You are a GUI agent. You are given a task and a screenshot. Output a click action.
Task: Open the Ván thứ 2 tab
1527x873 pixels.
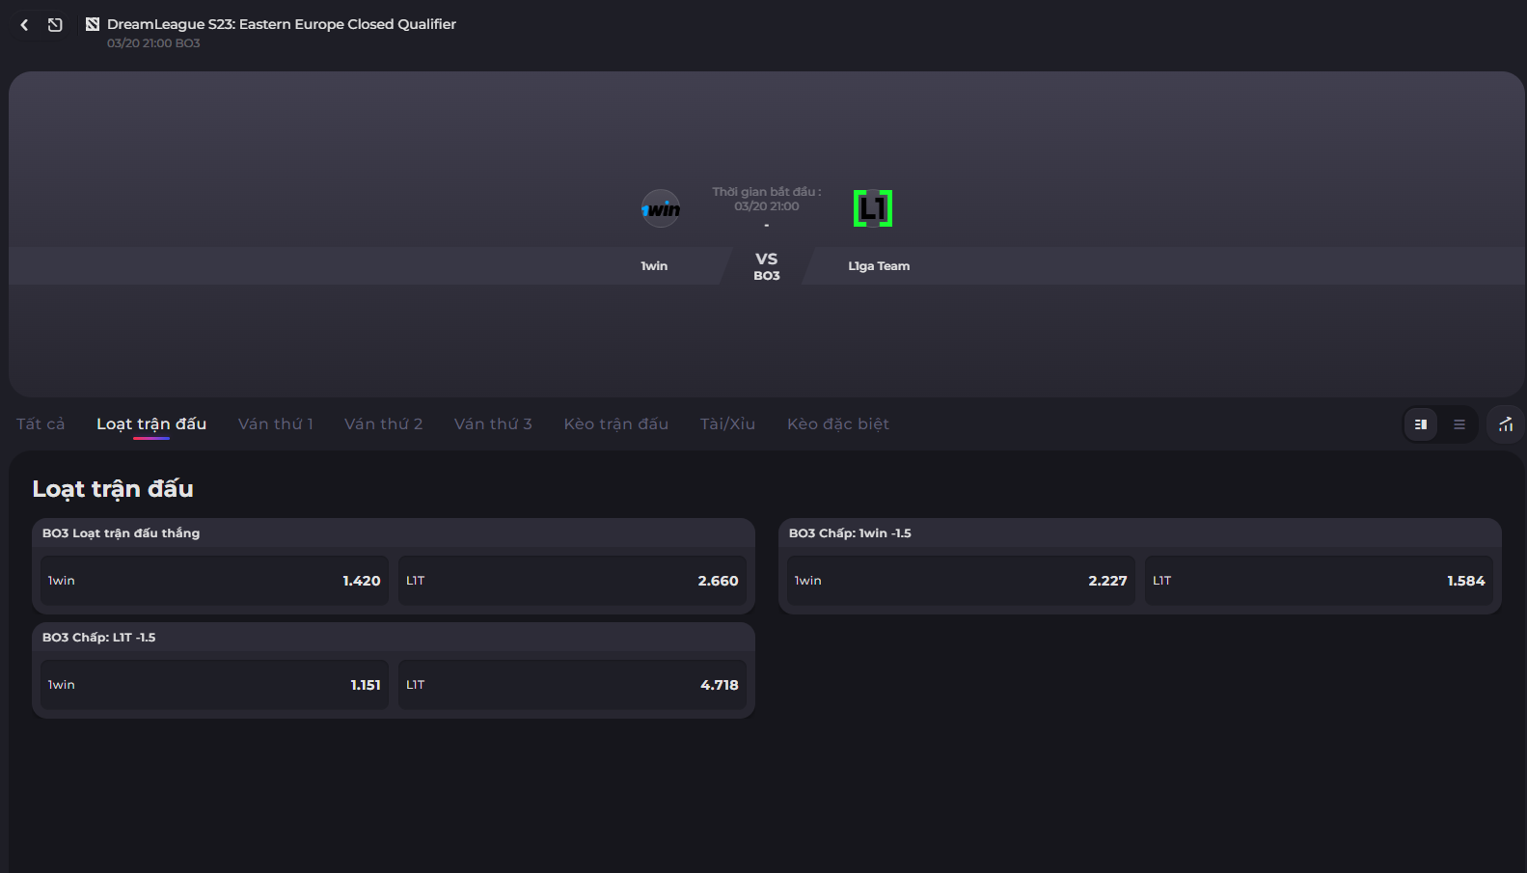pos(384,424)
